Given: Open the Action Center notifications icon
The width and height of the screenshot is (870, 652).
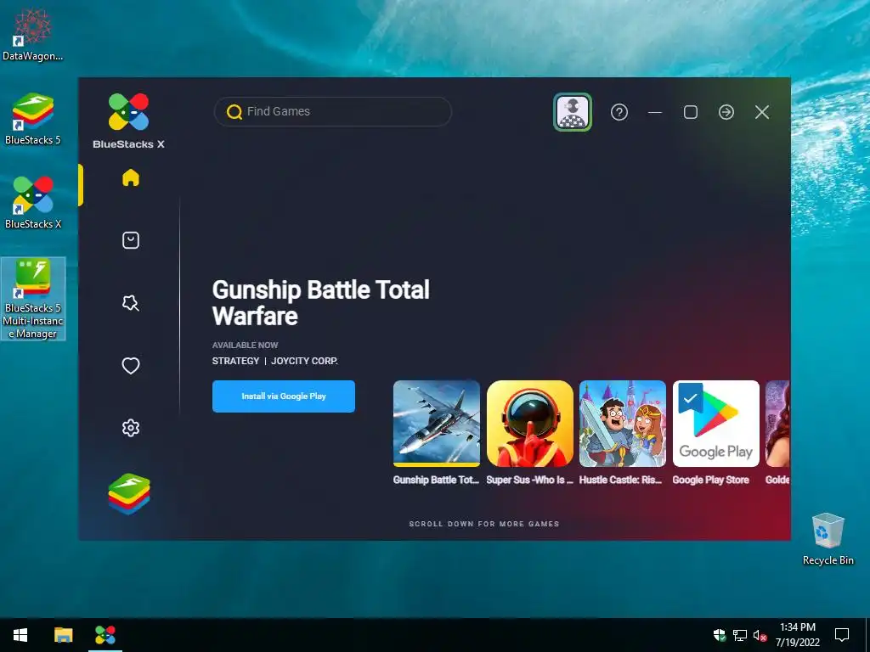Looking at the screenshot, I should (x=842, y=635).
